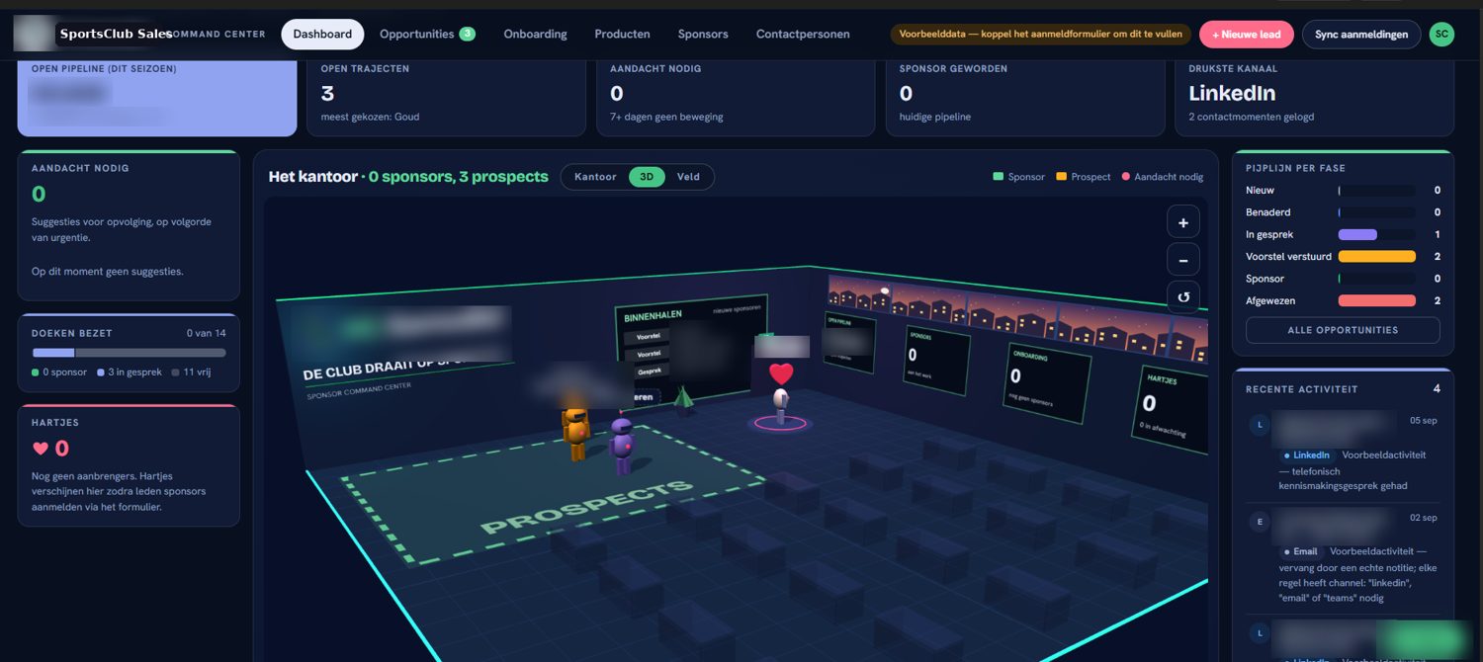
Task: Zoom out the 3D office view
Action: (x=1182, y=259)
